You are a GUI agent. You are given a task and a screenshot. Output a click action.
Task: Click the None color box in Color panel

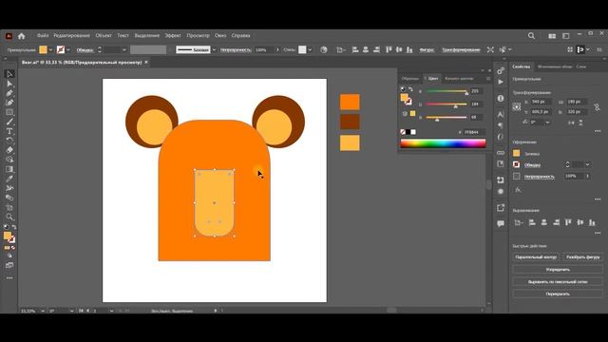click(x=403, y=132)
